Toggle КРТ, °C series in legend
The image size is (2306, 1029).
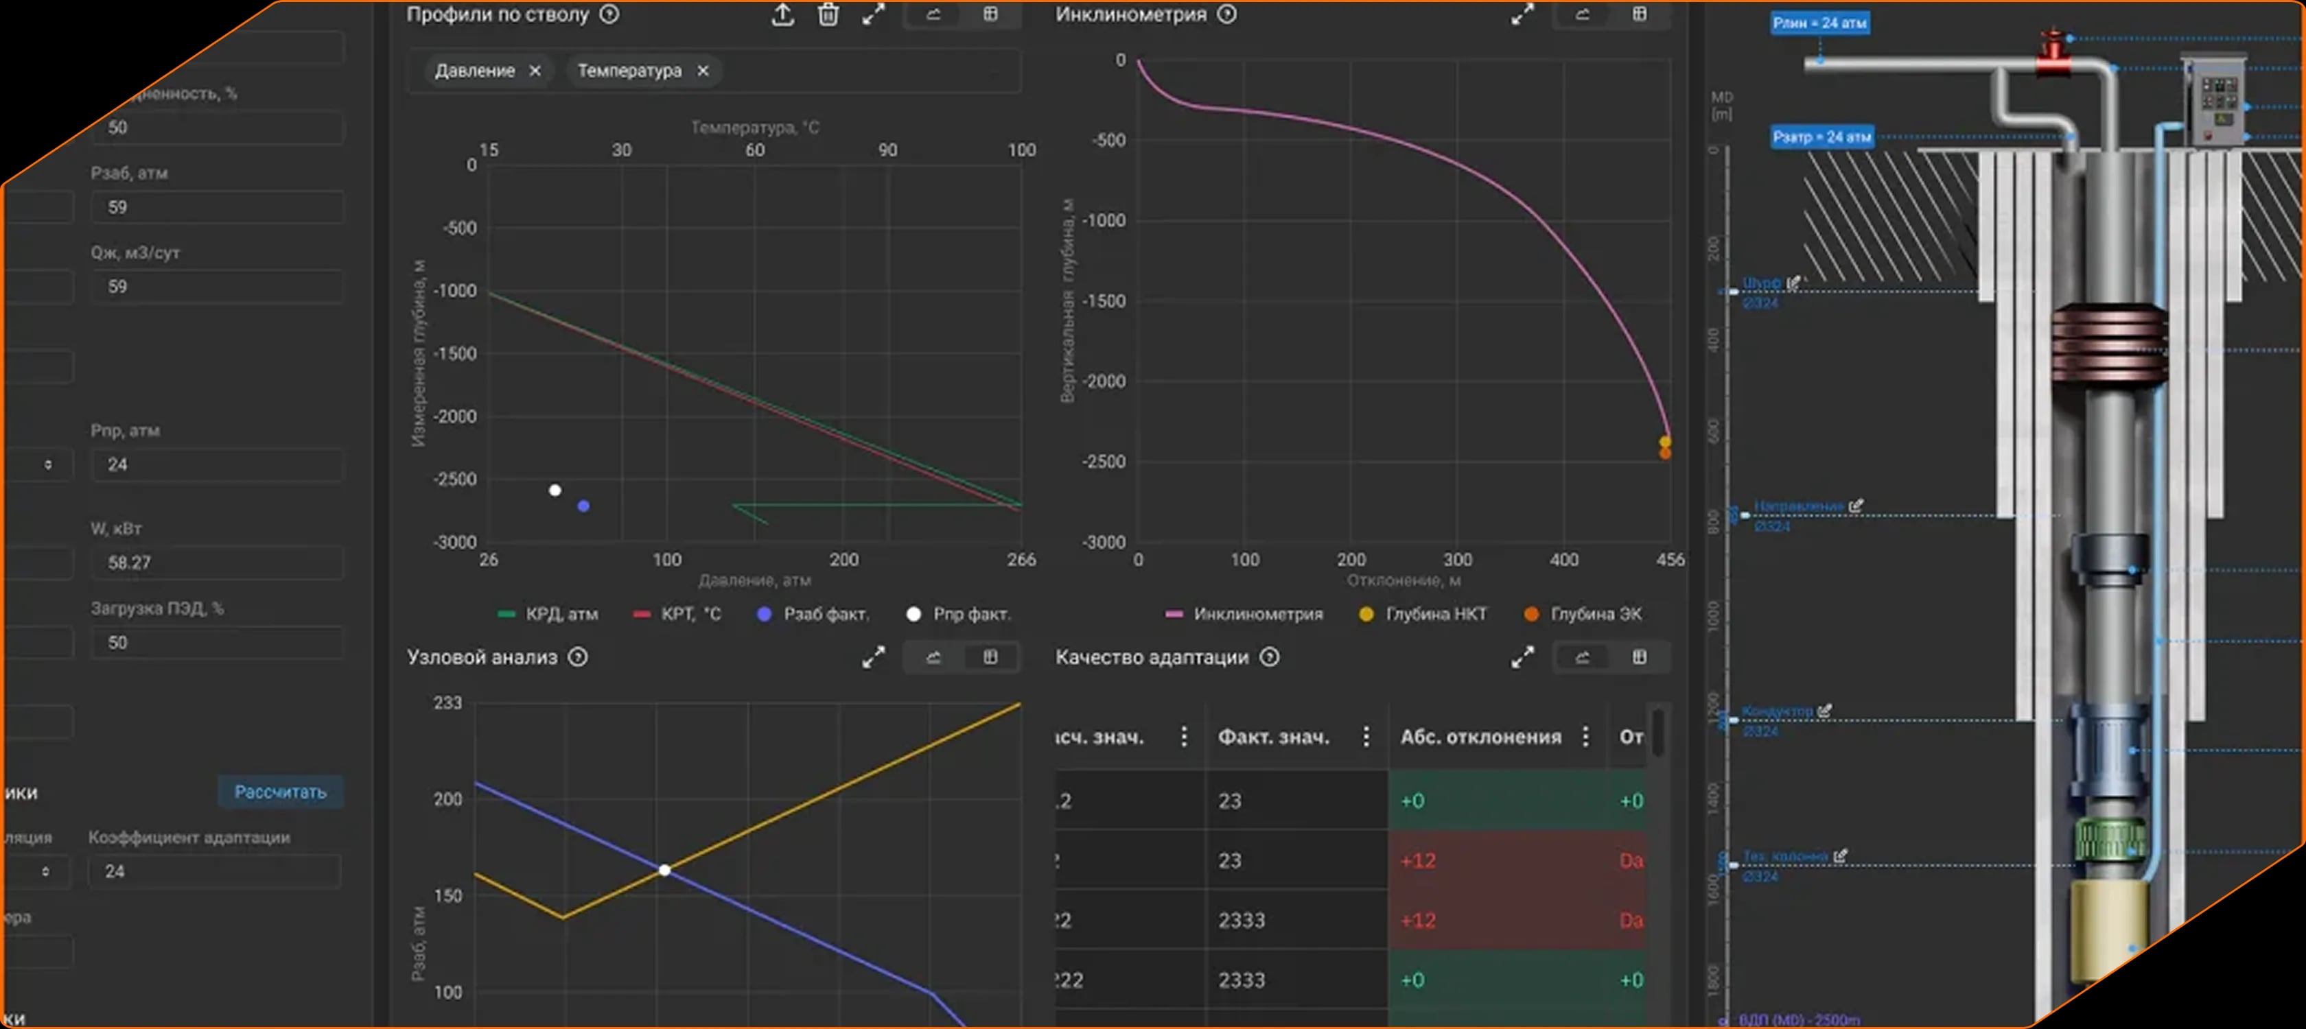click(677, 615)
